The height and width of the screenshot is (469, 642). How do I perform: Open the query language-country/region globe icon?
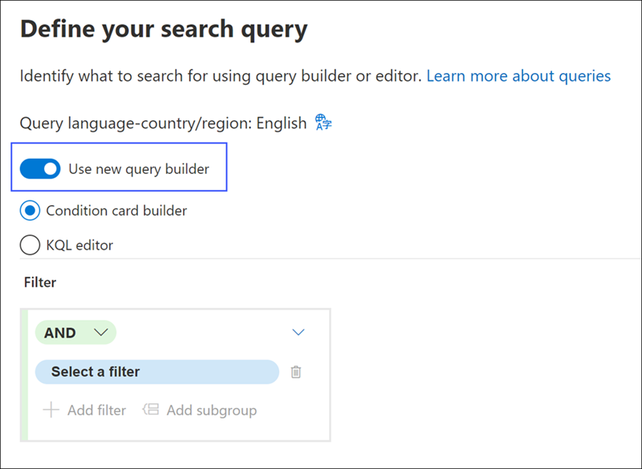click(323, 122)
